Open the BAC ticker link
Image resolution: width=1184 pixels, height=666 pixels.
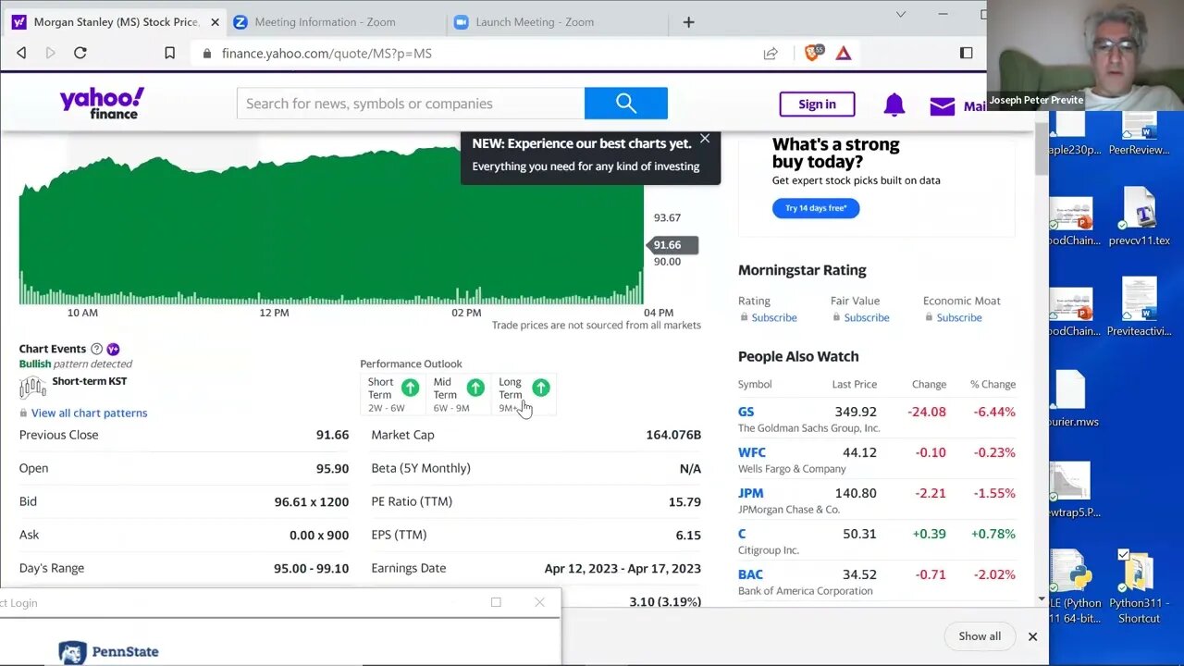pos(750,574)
